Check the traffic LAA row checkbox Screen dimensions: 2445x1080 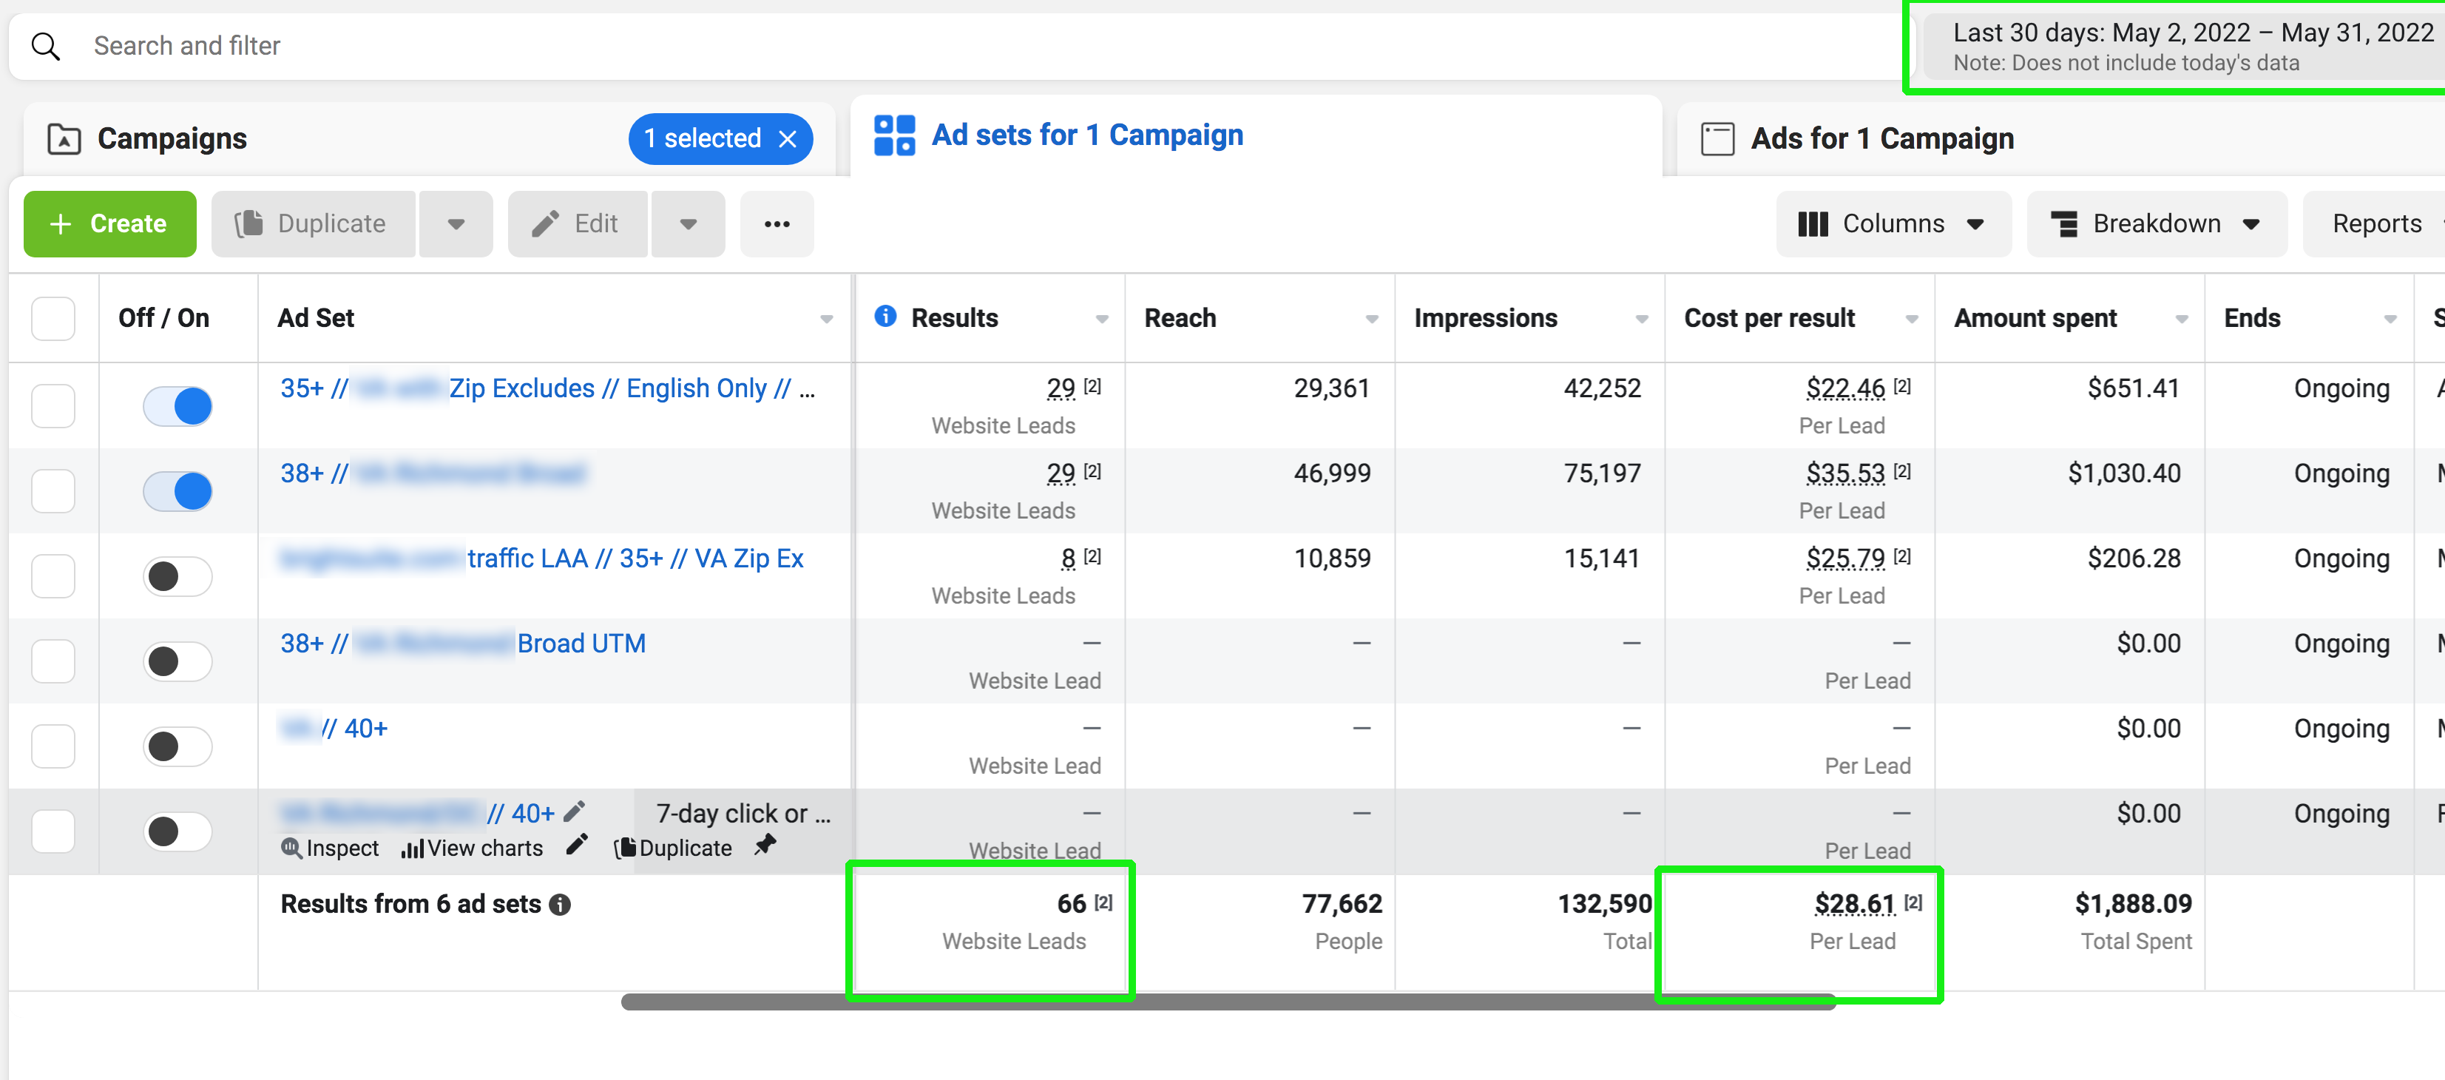(x=53, y=576)
